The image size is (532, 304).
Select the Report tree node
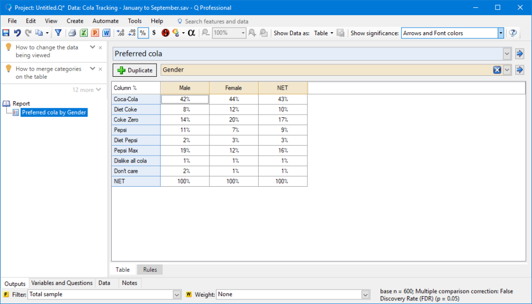point(21,103)
